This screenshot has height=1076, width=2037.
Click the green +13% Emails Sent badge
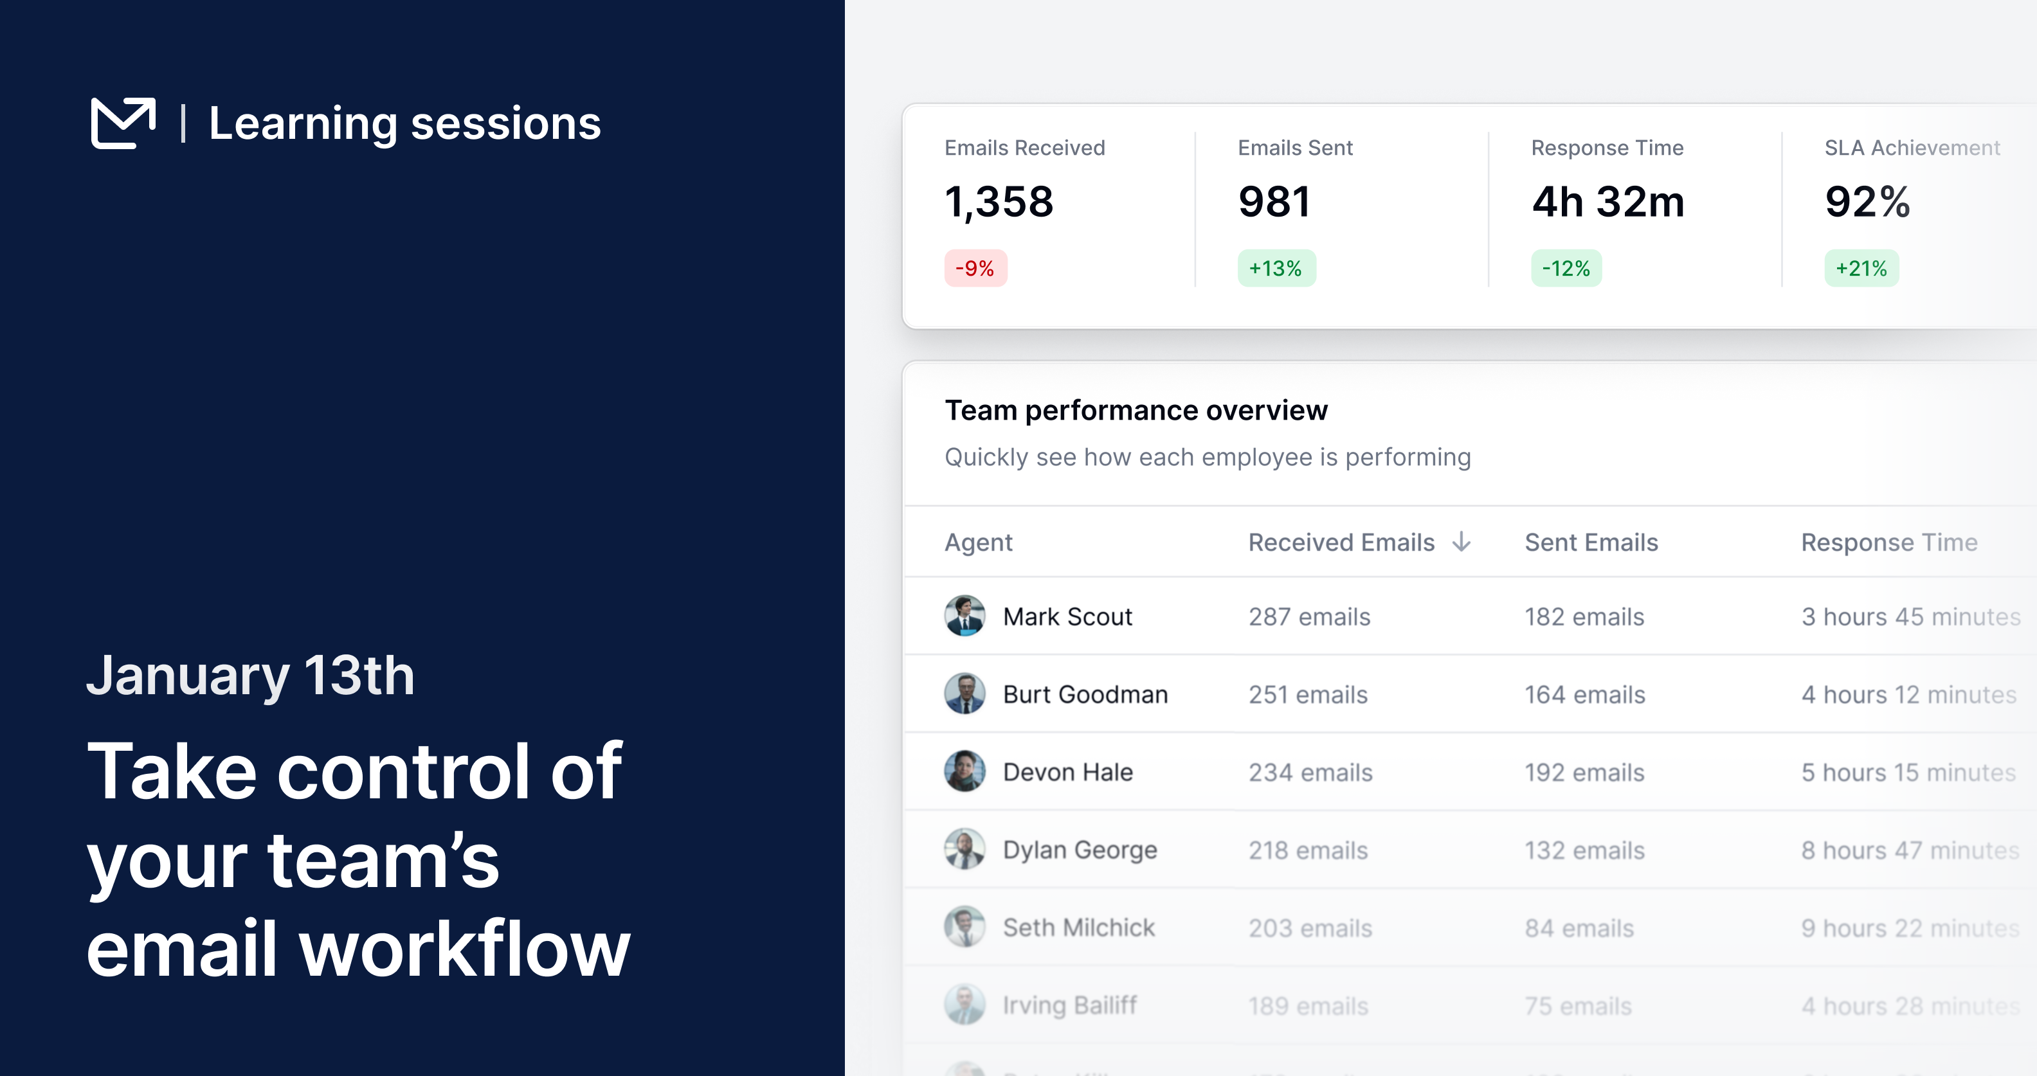click(x=1276, y=268)
